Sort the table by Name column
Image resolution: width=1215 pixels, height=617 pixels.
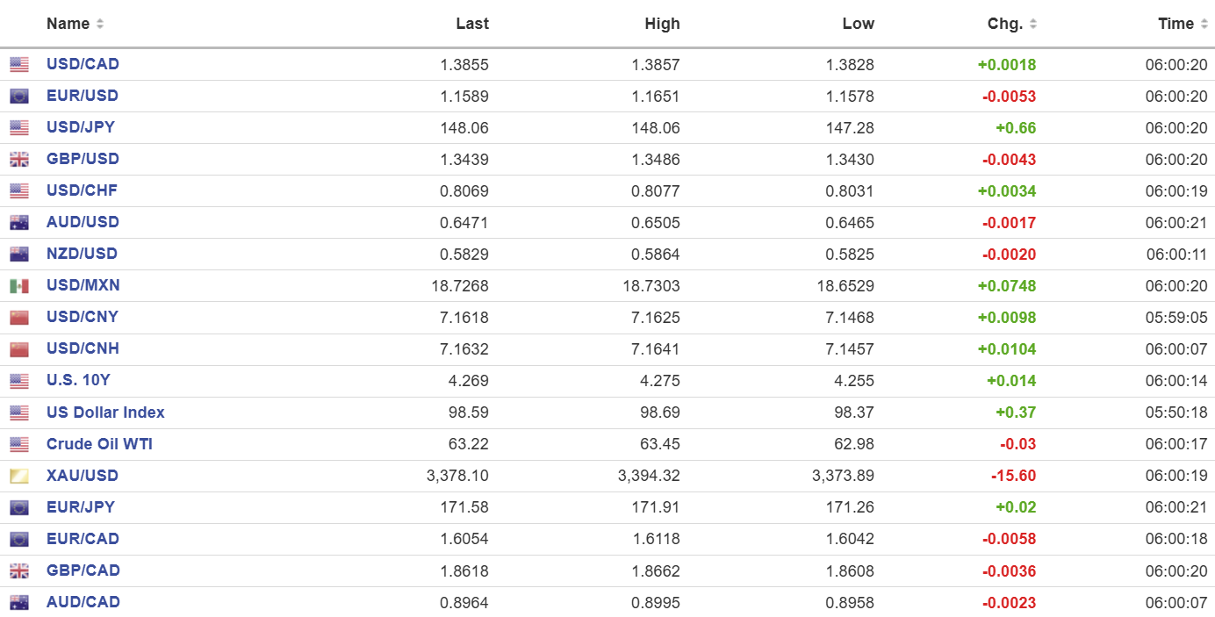[x=75, y=24]
